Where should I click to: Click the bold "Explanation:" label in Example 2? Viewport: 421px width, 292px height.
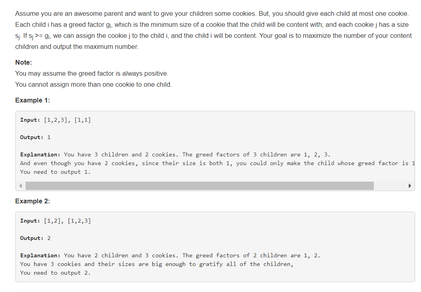pos(40,255)
